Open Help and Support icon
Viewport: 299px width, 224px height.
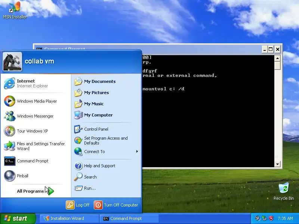point(78,166)
